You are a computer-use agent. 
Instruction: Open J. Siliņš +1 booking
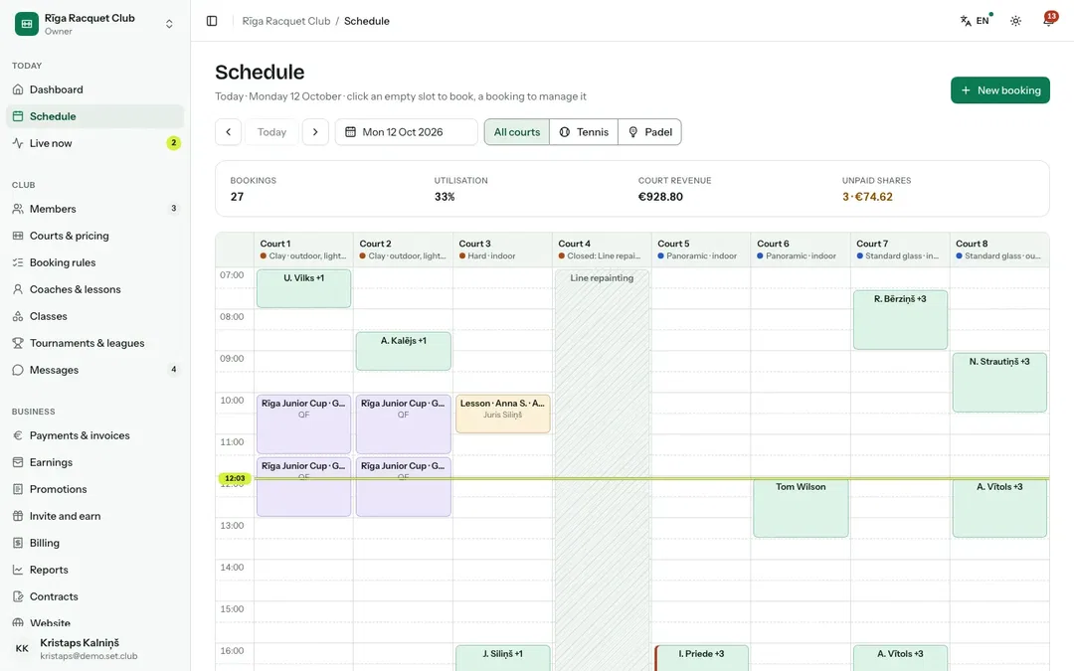coord(503,658)
